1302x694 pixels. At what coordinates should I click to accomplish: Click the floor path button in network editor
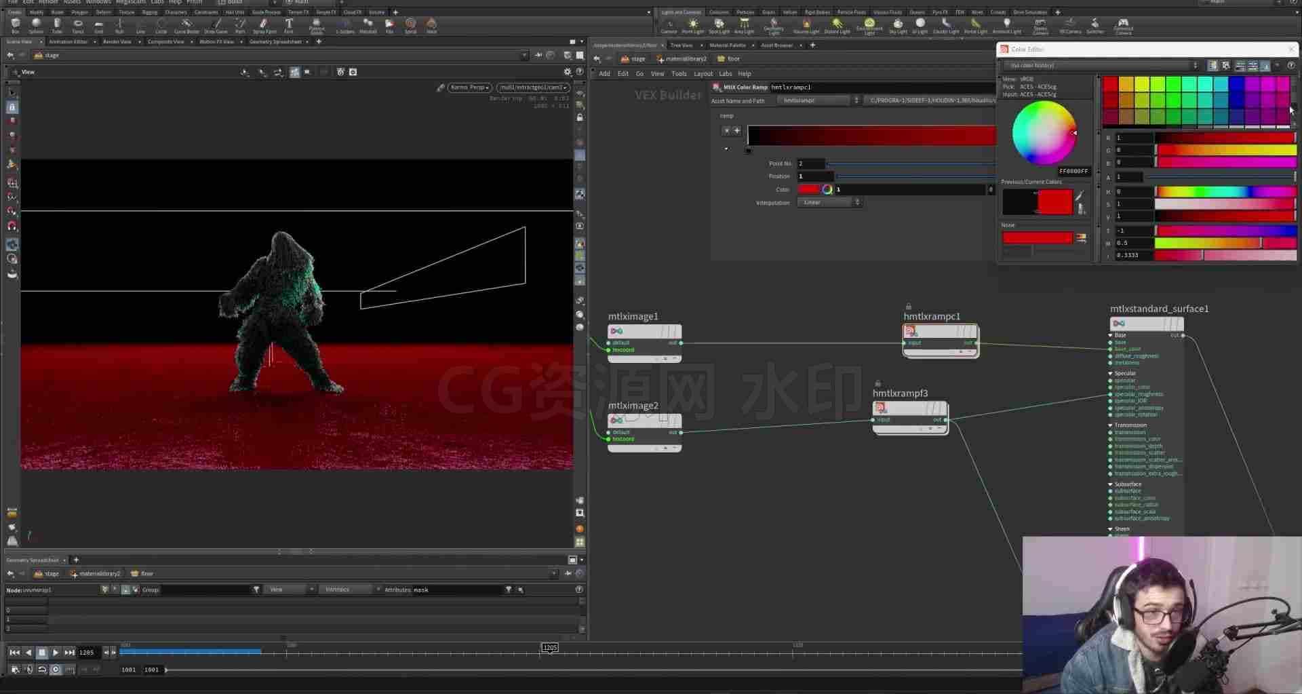pyautogui.click(x=728, y=59)
